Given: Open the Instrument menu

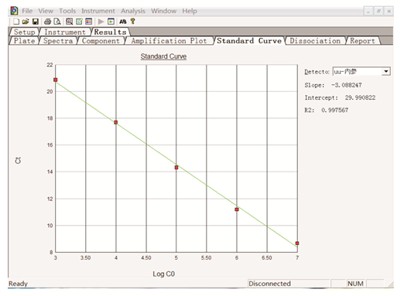Looking at the screenshot, I should (98, 11).
